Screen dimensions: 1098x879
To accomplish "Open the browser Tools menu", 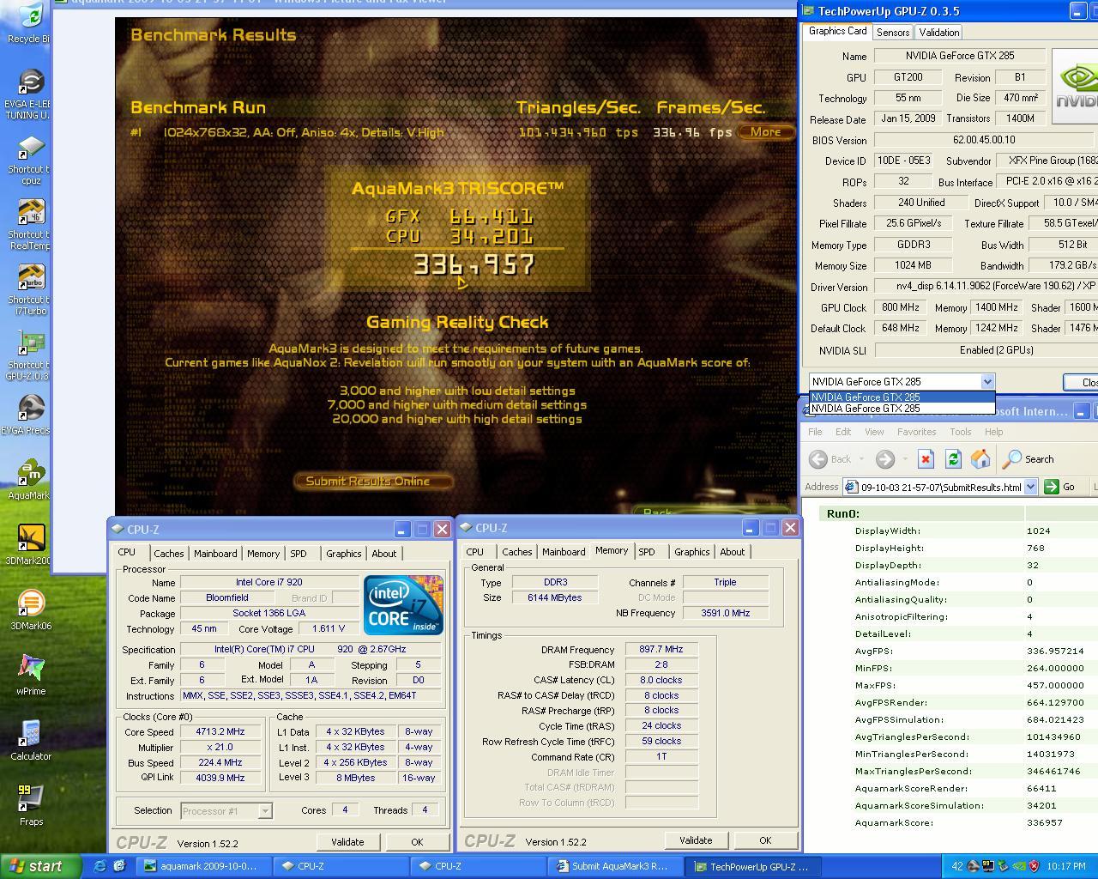I will point(960,432).
